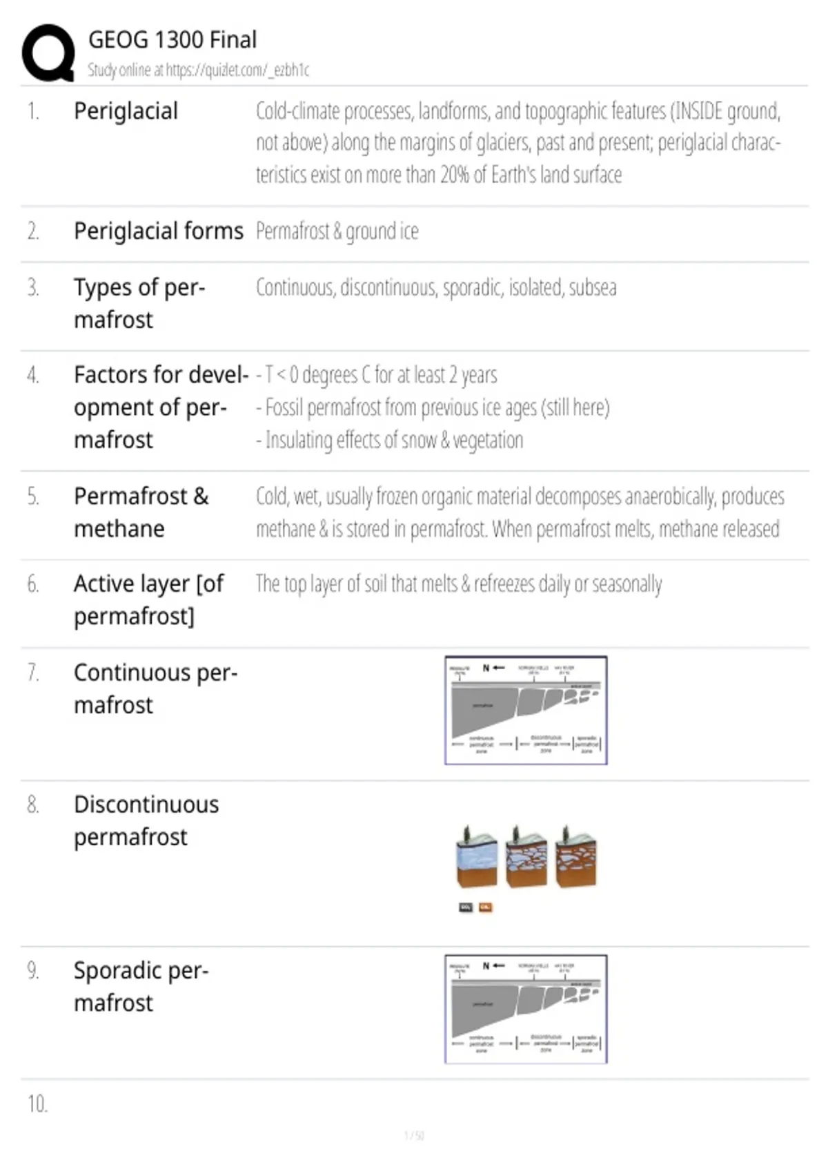Click the Discontinuous permafrost term

[146, 820]
